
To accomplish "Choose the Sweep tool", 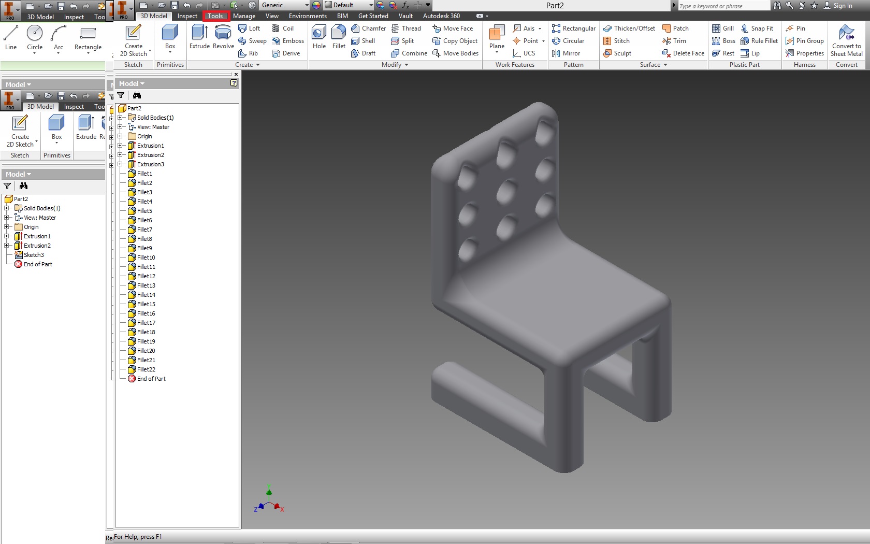I will click(252, 41).
